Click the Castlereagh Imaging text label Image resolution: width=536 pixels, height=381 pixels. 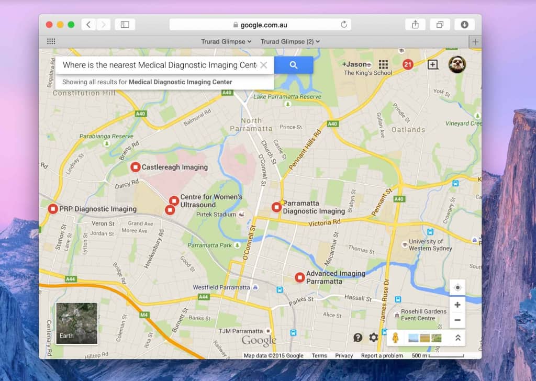(175, 167)
